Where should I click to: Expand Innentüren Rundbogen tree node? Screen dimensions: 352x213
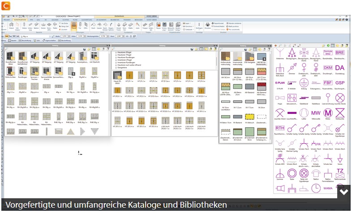pyautogui.click(x=116, y=63)
